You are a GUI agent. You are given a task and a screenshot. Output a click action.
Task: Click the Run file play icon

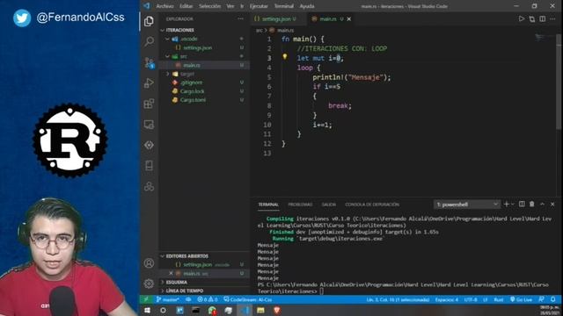[522, 18]
